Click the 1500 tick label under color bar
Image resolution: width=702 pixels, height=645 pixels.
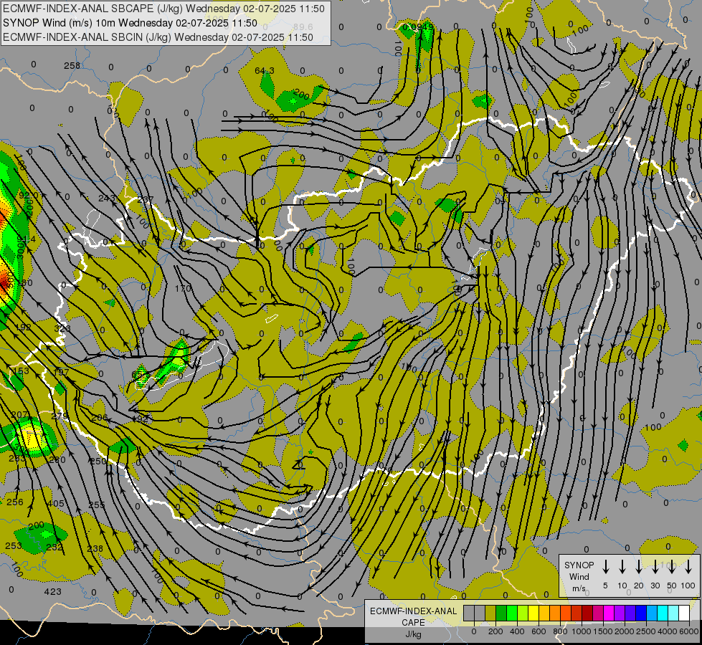[x=603, y=631]
